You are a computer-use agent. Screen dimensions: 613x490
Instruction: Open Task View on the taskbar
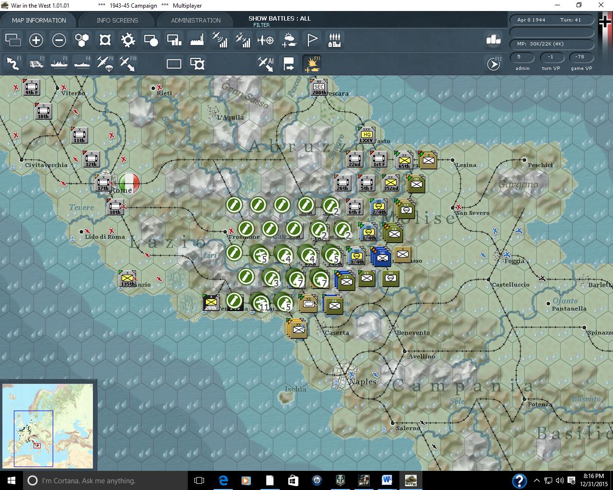pos(199,480)
